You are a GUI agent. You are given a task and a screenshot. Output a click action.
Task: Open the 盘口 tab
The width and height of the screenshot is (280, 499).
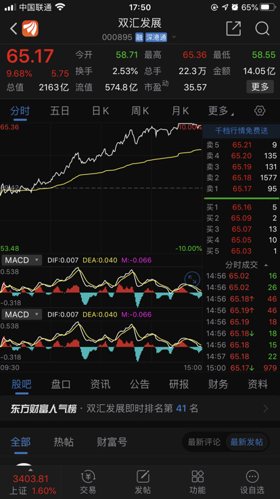coord(61,384)
